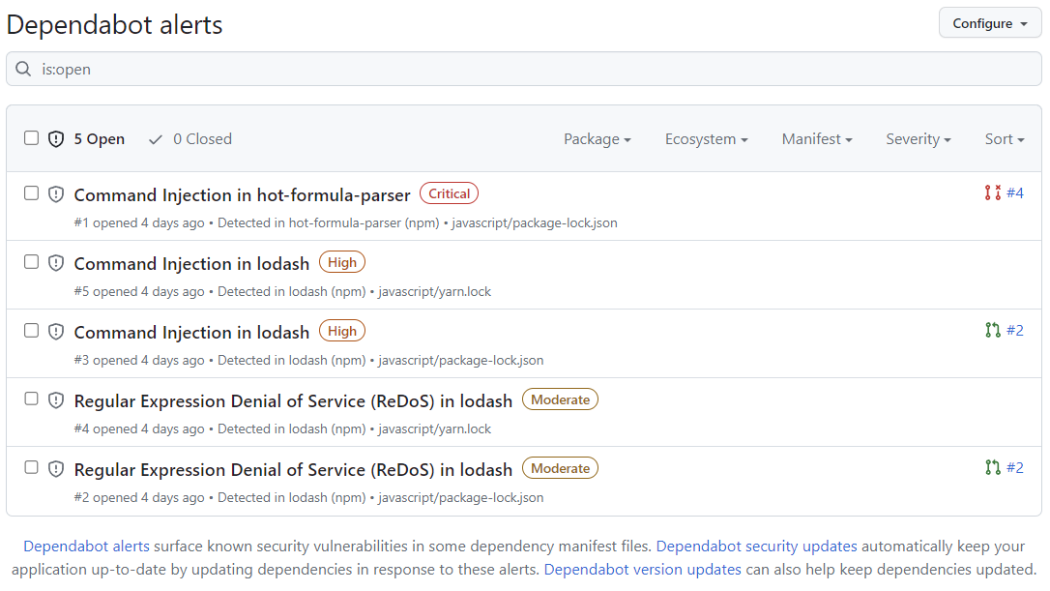Toggle the select-all checkbox in the header
This screenshot has width=1050, height=591.
coord(30,137)
